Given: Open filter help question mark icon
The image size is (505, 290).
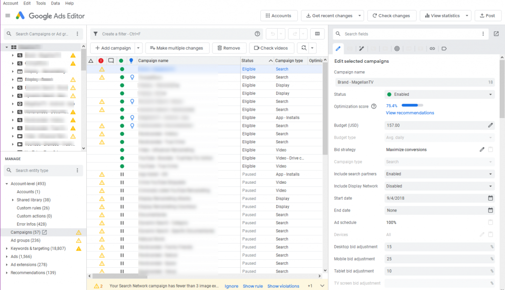Looking at the screenshot, I should pyautogui.click(x=257, y=34).
